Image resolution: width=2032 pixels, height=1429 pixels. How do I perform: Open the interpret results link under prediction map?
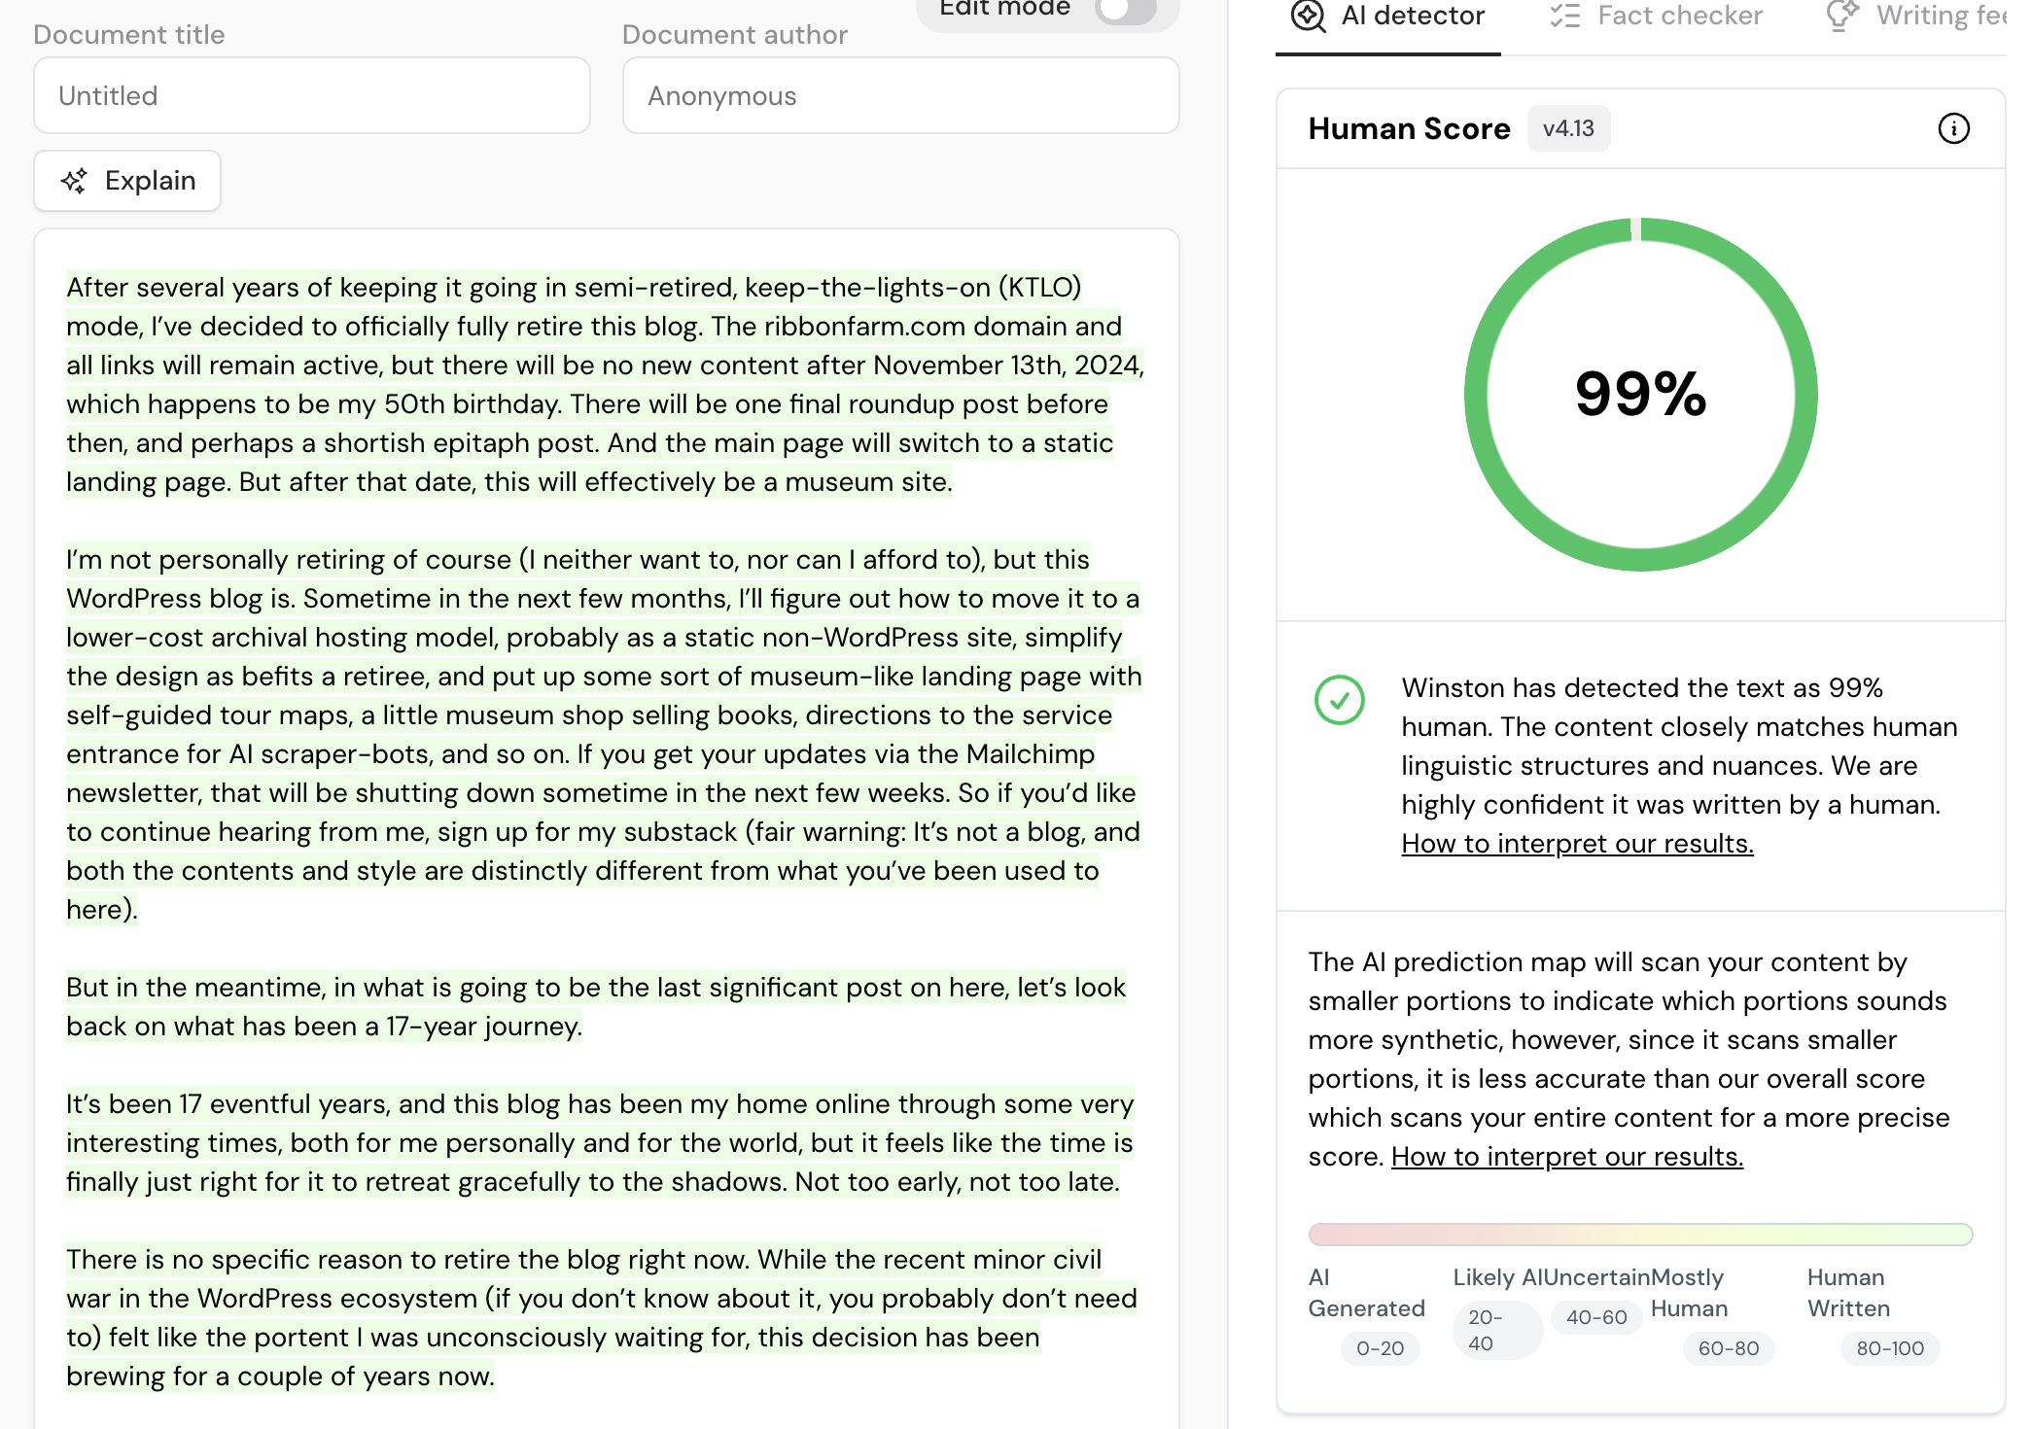(x=1566, y=1157)
